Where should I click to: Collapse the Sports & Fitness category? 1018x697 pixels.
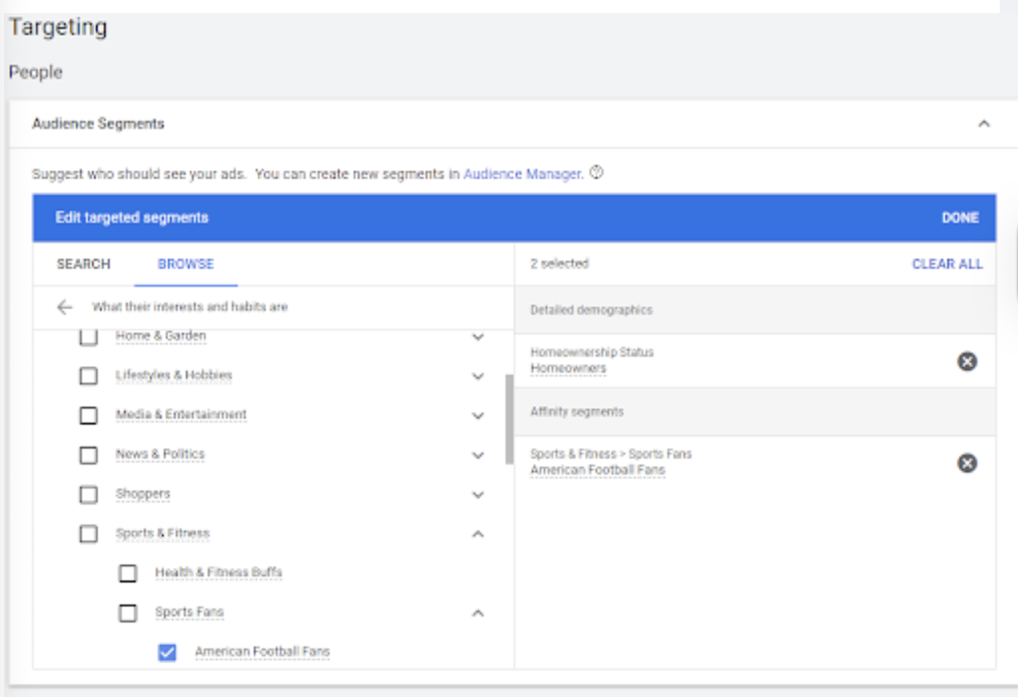tap(478, 534)
